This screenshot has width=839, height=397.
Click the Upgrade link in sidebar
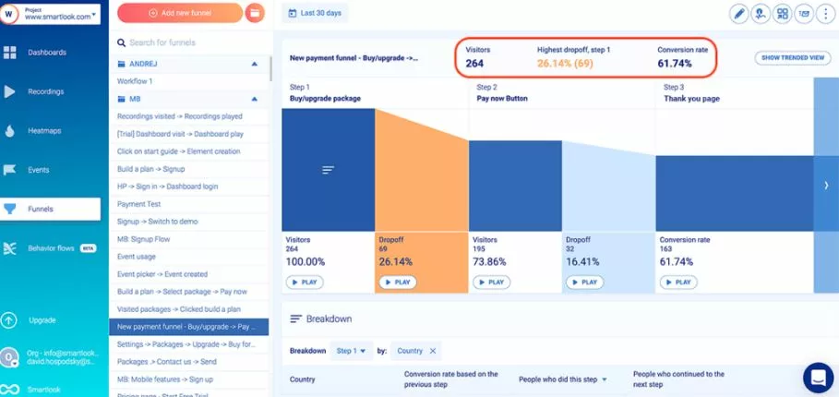[42, 320]
